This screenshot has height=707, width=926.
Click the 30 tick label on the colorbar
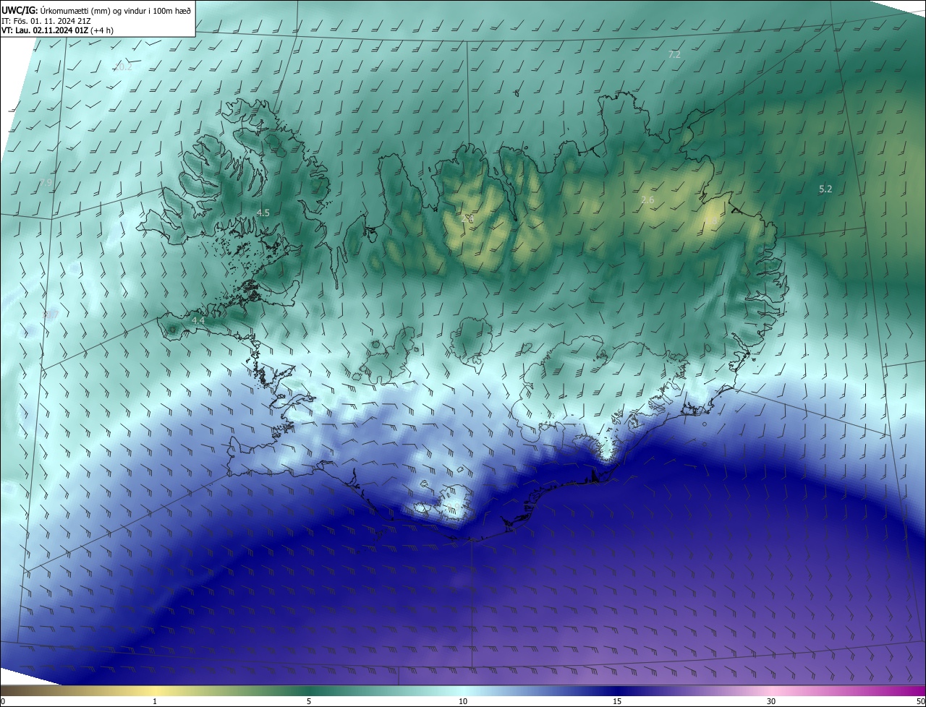pyautogui.click(x=771, y=701)
